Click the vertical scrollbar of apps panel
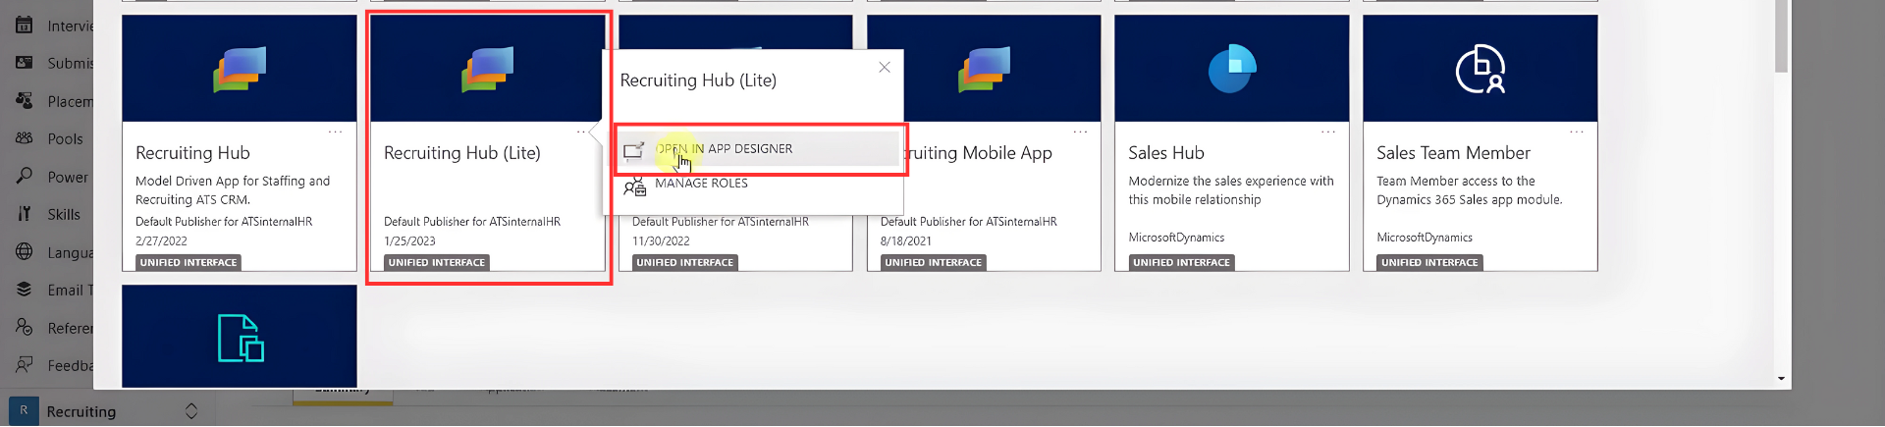The height and width of the screenshot is (427, 1885). (x=1781, y=37)
